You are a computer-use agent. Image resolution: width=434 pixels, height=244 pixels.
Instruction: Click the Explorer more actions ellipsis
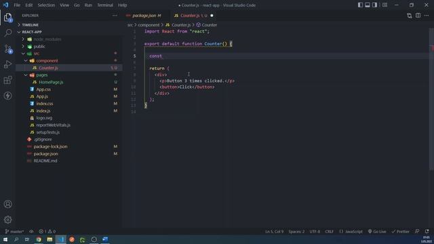tap(115, 16)
